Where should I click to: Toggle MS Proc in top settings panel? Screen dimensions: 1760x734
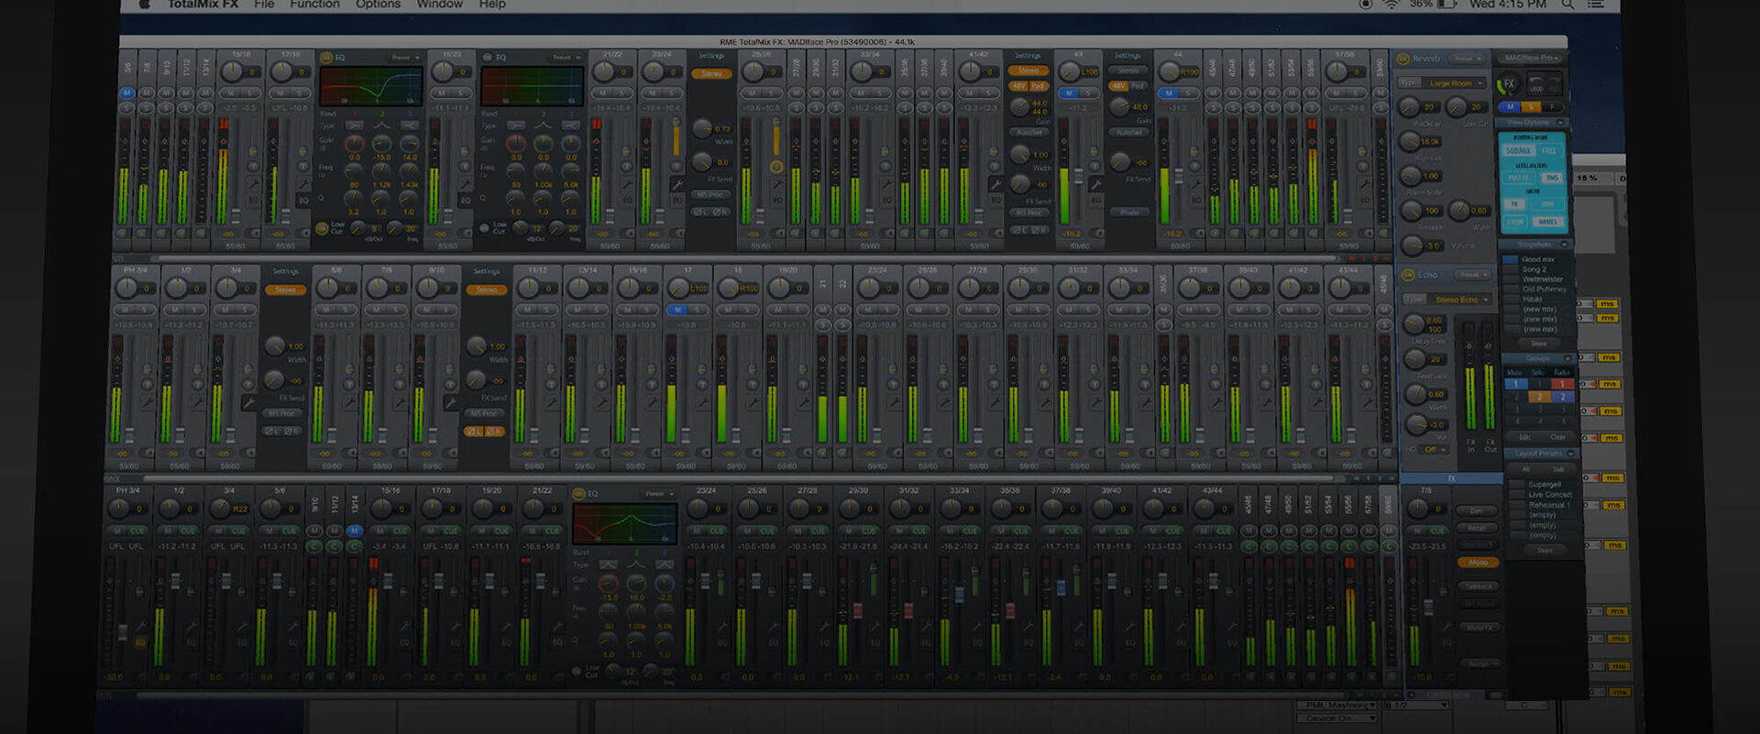711,195
